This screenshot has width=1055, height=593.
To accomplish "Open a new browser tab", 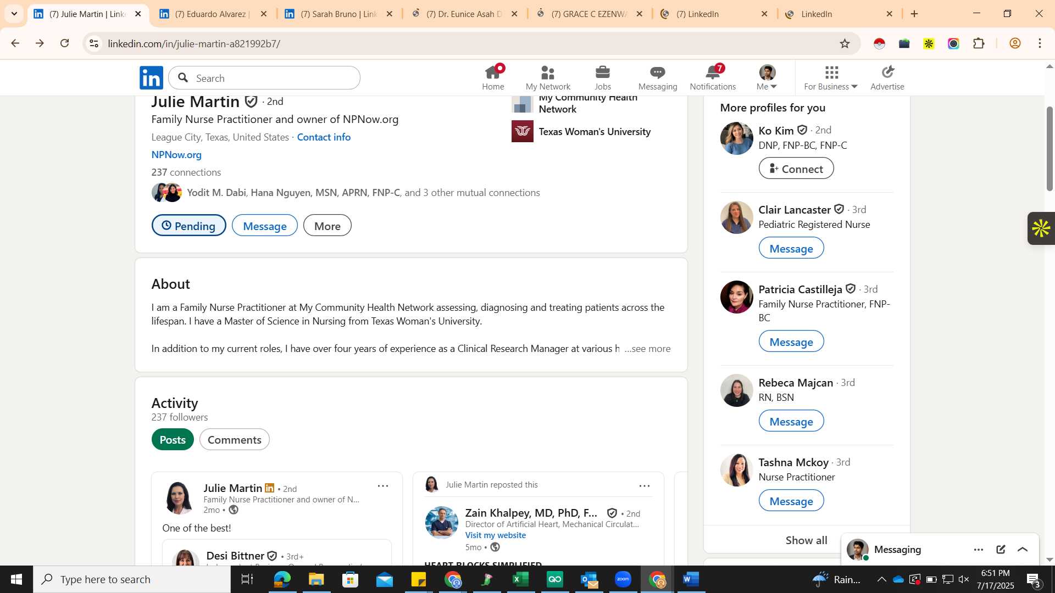I will tap(914, 14).
